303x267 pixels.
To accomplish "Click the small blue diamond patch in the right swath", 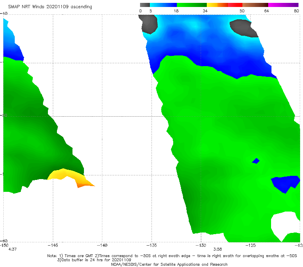I will [256, 161].
